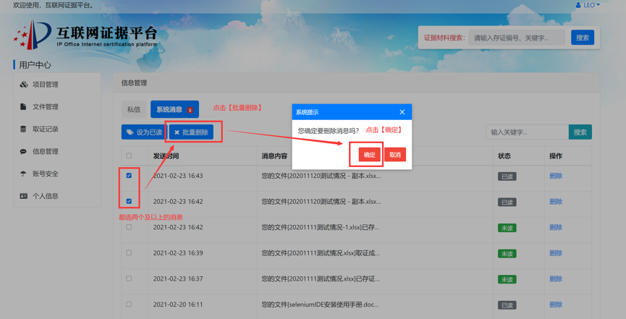The width and height of the screenshot is (626, 319).
Task: Click the 账号安全 umbrella icon
Action: pos(23,174)
